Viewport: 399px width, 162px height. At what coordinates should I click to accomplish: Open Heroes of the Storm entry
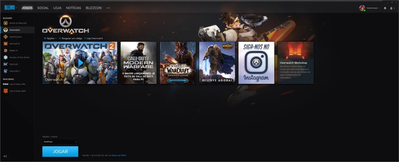pos(17,57)
